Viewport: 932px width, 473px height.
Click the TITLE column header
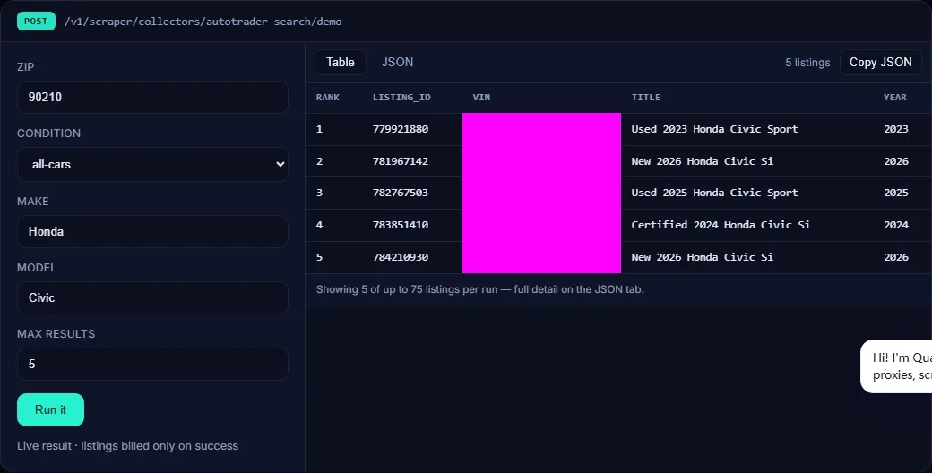pyautogui.click(x=645, y=97)
